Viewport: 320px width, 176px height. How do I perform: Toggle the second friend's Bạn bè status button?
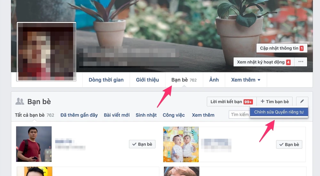289,145
